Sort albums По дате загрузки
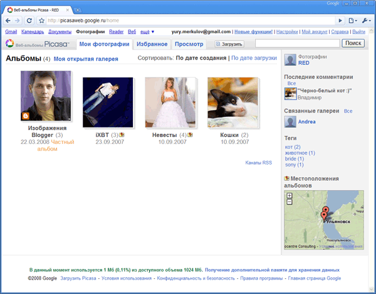 [254, 58]
